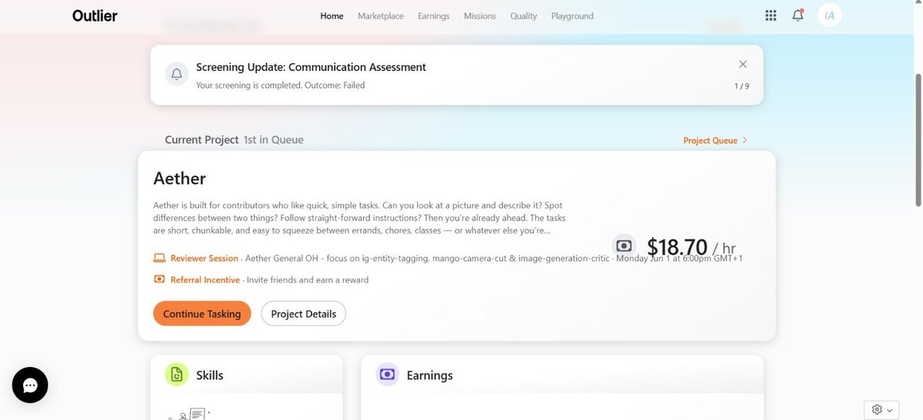
Task: Dismiss the Screening Update notification
Action: click(x=742, y=65)
